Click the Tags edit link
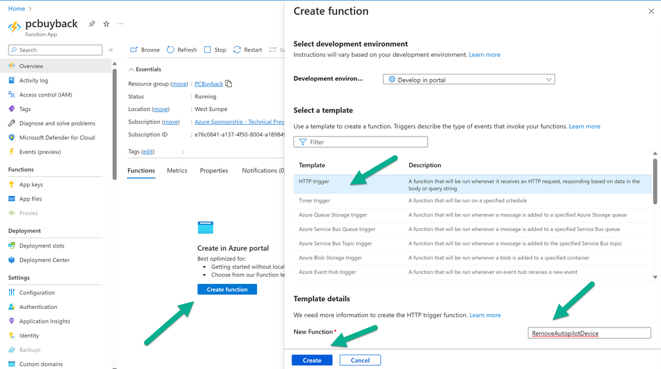The width and height of the screenshot is (661, 369). click(x=147, y=151)
